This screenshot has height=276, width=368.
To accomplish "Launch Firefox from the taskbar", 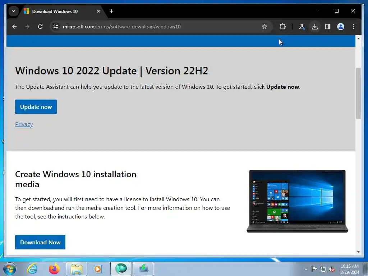I will [x=54, y=269].
